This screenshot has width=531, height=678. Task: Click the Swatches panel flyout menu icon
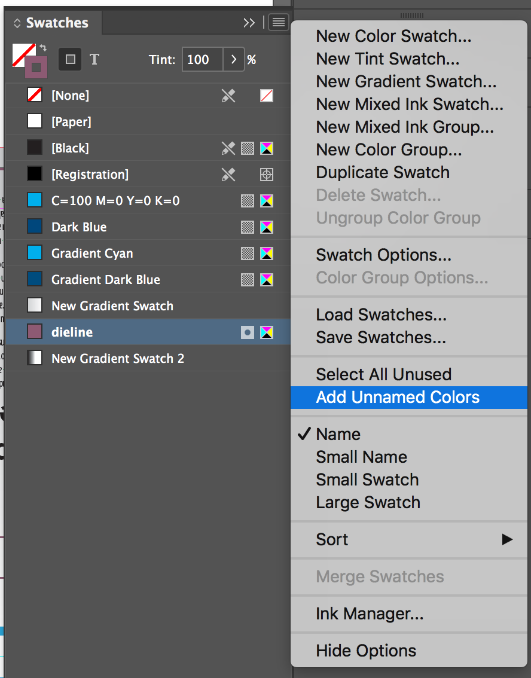tap(278, 23)
